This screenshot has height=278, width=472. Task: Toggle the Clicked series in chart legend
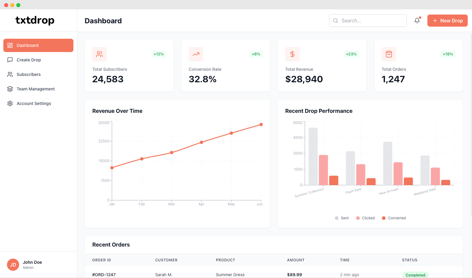(x=366, y=218)
